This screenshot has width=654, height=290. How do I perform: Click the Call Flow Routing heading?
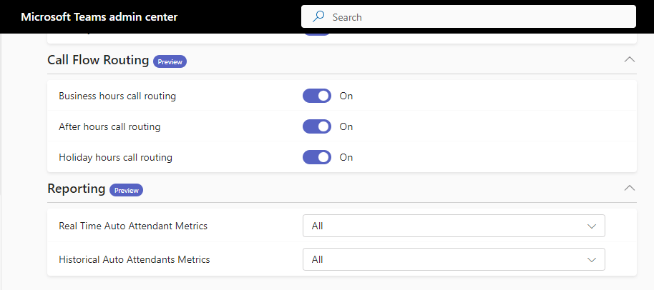pyautogui.click(x=98, y=61)
